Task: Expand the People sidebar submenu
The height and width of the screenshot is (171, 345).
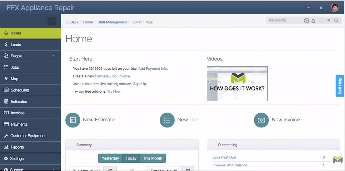Action: [x=53, y=56]
